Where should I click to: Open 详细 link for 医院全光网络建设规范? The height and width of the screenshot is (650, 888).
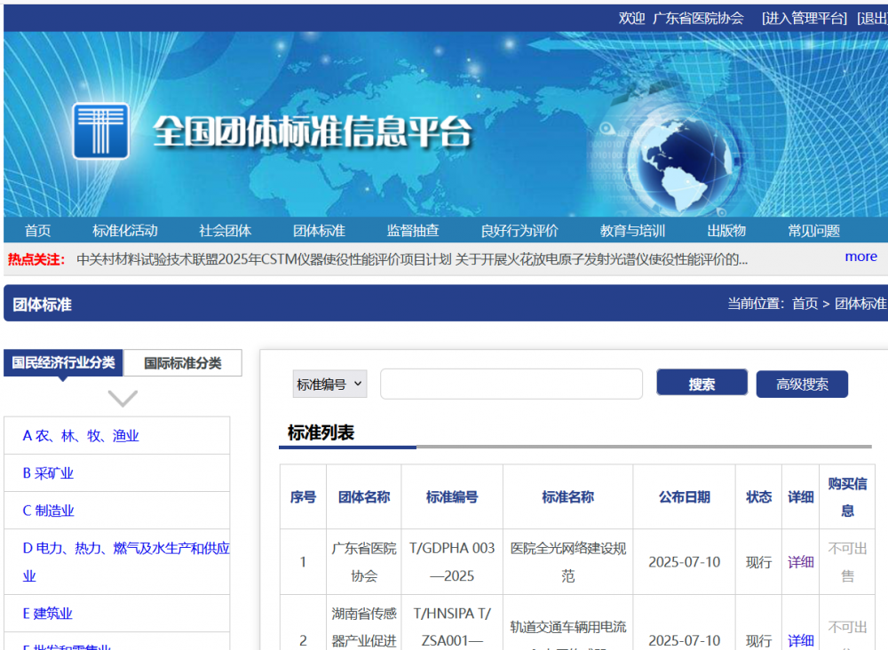(800, 562)
